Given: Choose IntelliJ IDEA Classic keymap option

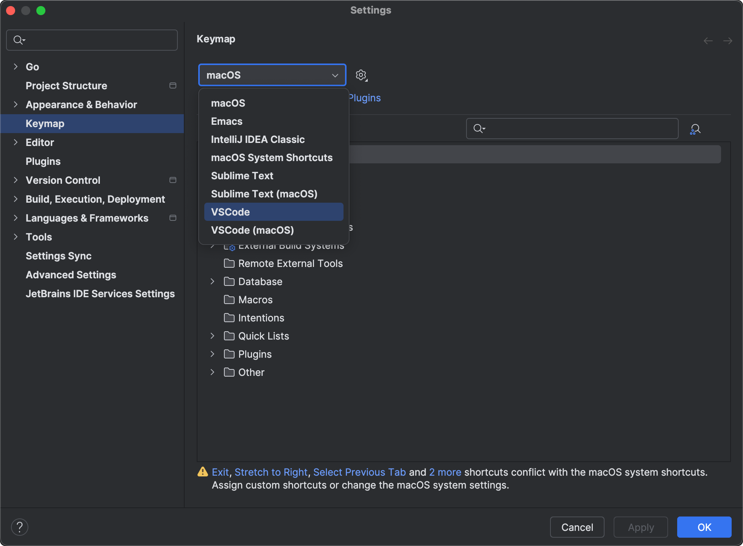Looking at the screenshot, I should [x=258, y=139].
